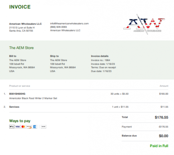Click the American Express card icon
This screenshot has height=155, width=174.
pyautogui.click(x=35, y=126)
